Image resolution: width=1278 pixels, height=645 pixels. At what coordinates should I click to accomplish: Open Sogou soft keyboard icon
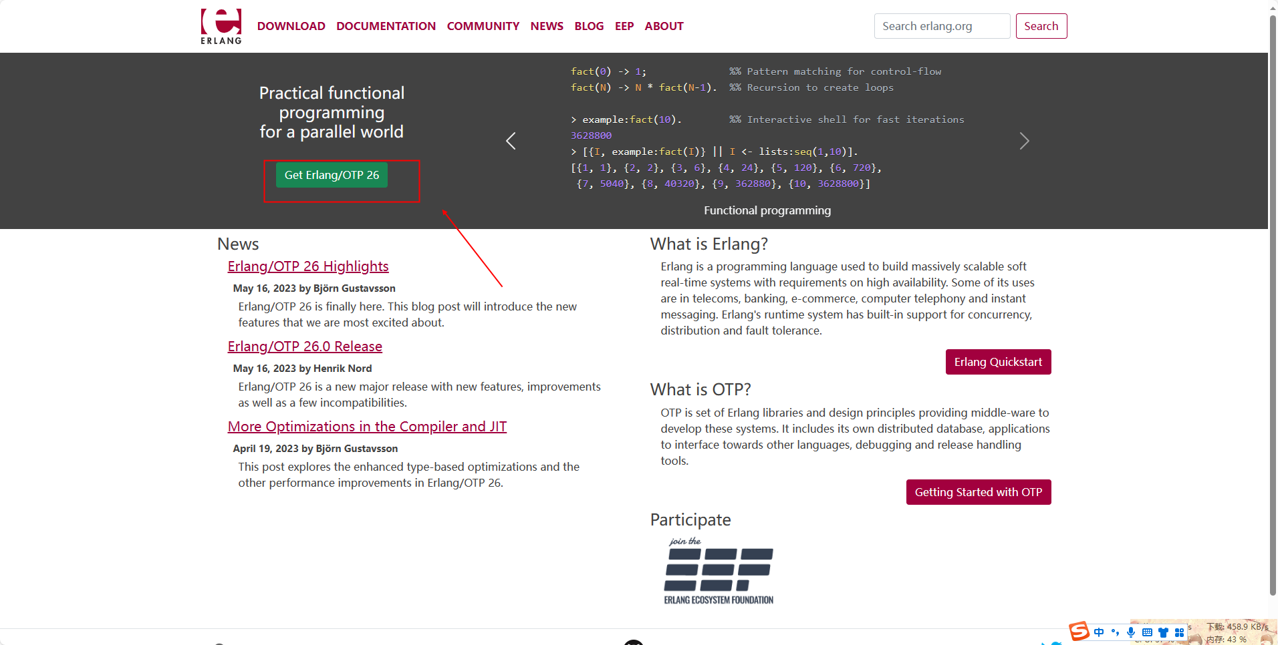point(1147,632)
